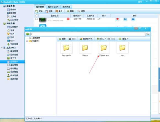Open 铃声 in the sidebar
The height and width of the screenshot is (122, 160).
coord(10,34)
